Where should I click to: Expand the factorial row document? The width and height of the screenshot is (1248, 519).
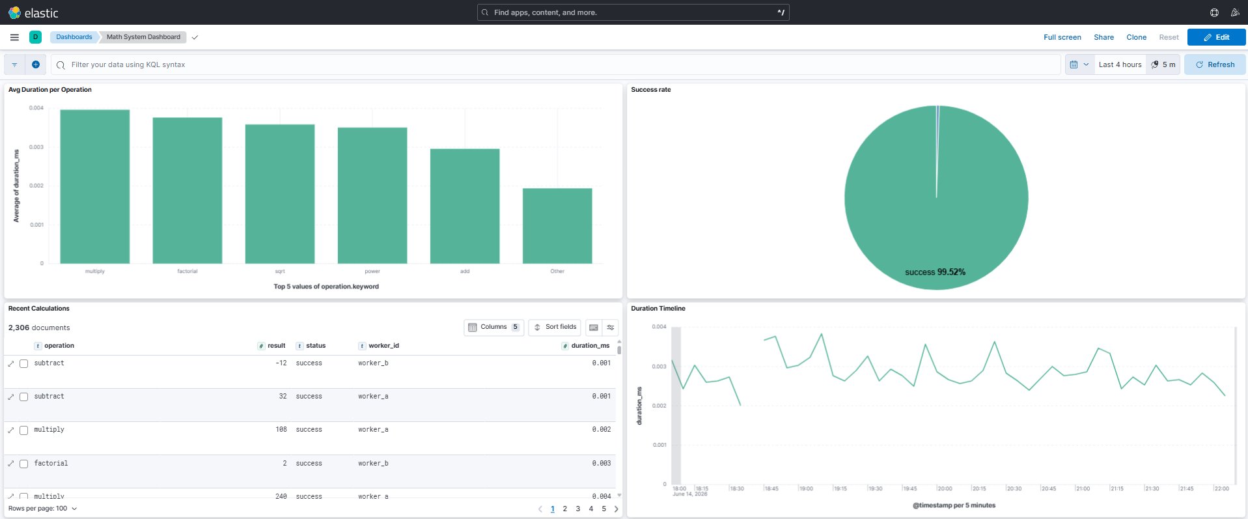(x=11, y=464)
